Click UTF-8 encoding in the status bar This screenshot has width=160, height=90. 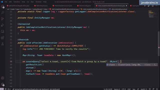[x=124, y=89]
